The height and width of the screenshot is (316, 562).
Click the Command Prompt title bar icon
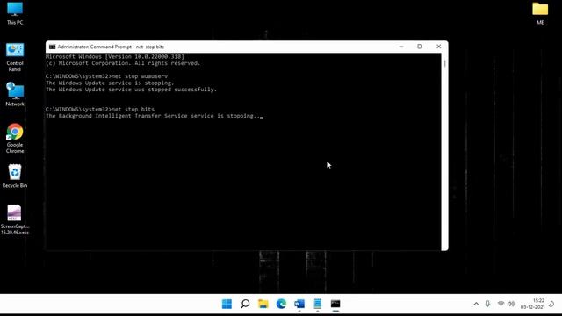click(x=53, y=47)
